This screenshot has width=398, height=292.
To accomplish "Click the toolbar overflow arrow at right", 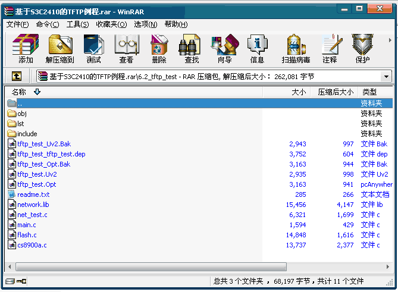I will [390, 40].
